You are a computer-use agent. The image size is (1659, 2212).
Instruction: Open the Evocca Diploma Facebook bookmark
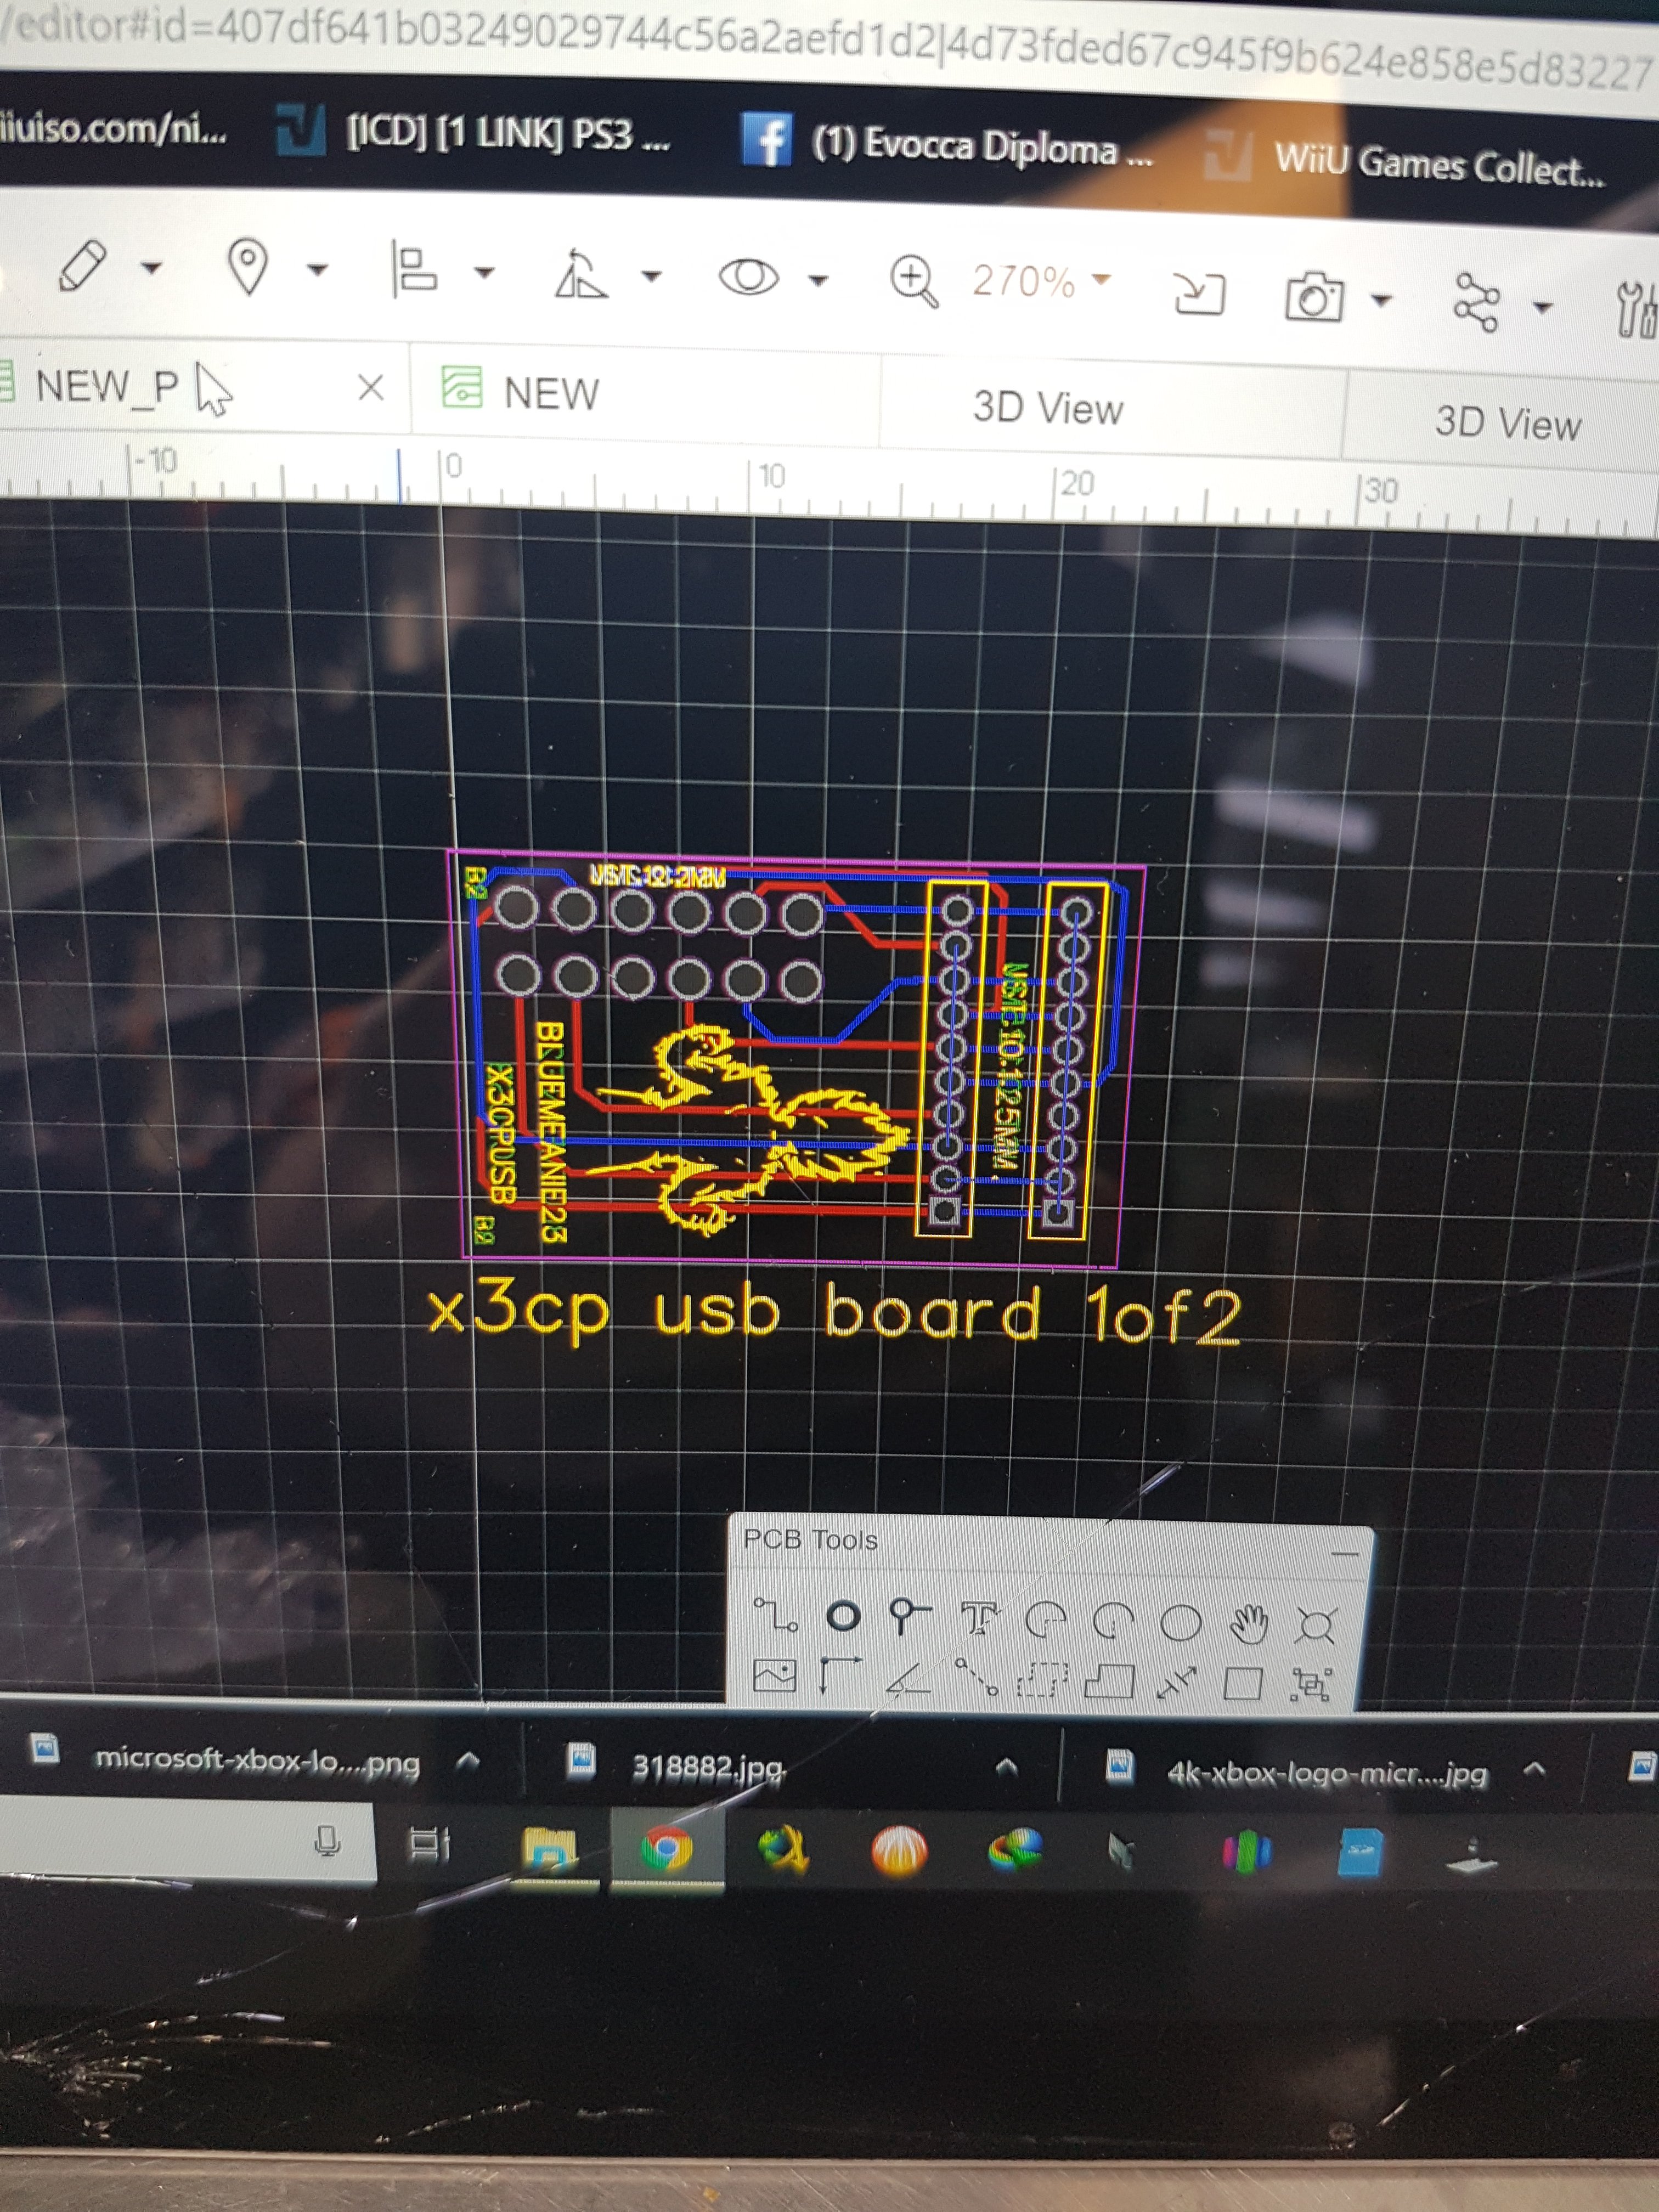click(x=948, y=144)
